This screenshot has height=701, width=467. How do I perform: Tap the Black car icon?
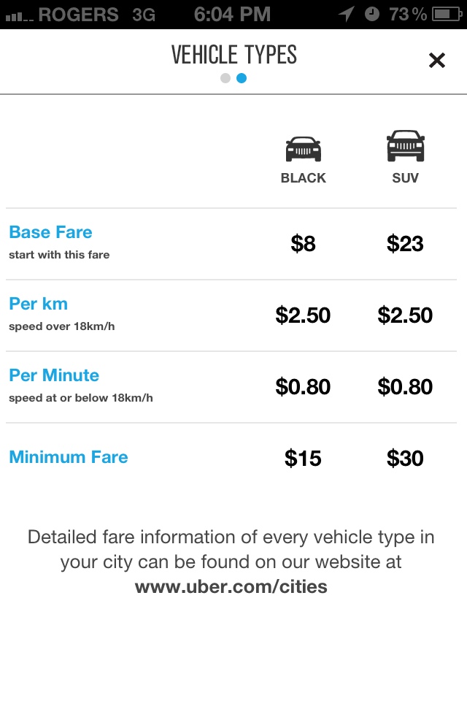[x=303, y=149]
